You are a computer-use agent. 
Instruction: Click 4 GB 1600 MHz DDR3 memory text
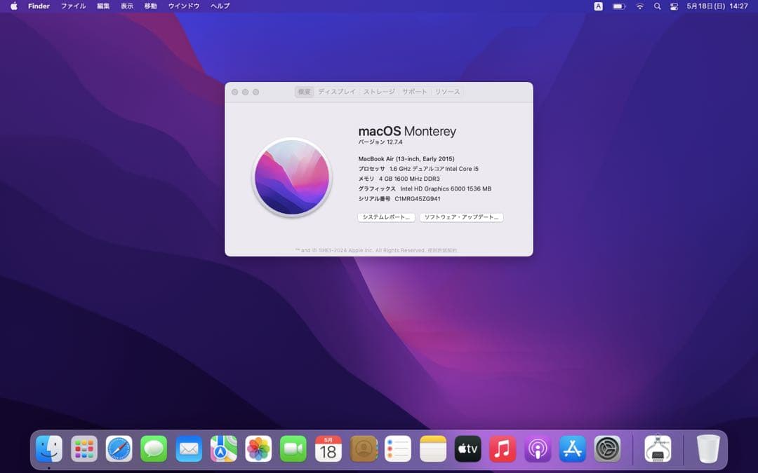coord(409,179)
